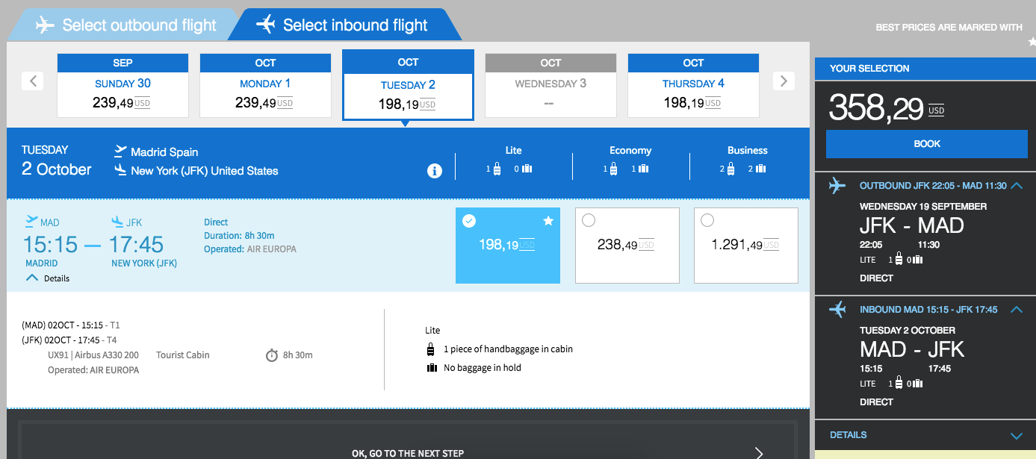Collapse the flight Details chevron

32,278
